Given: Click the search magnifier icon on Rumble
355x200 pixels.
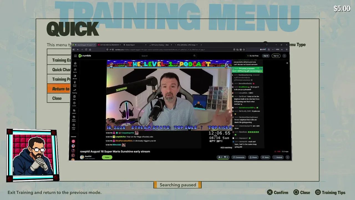Looking at the screenshot, I should [194, 56].
